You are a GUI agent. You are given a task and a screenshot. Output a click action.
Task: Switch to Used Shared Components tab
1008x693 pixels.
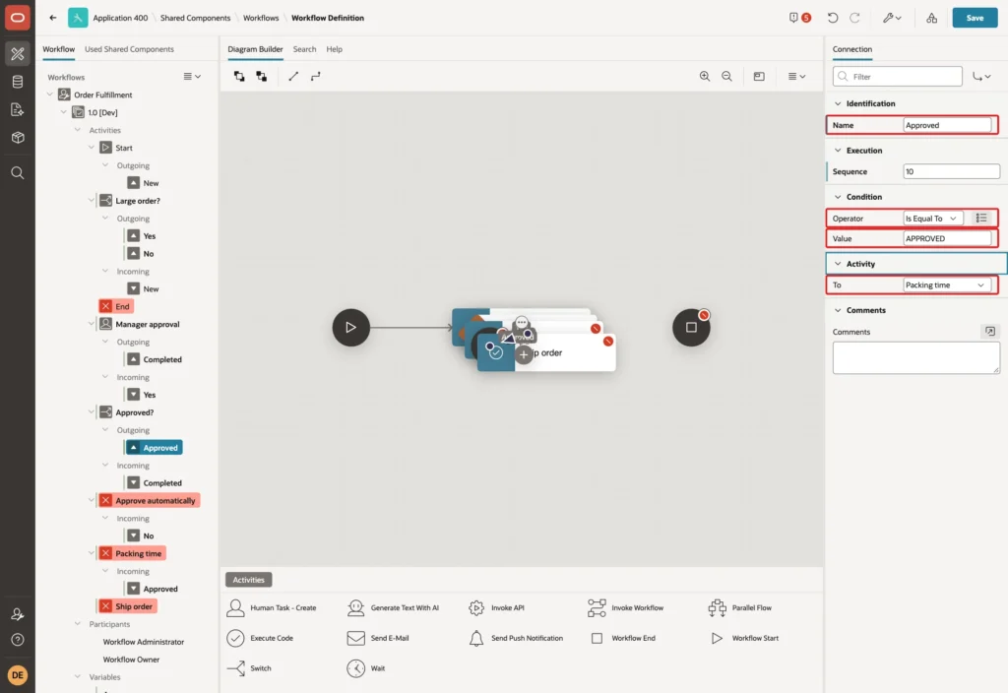(129, 49)
